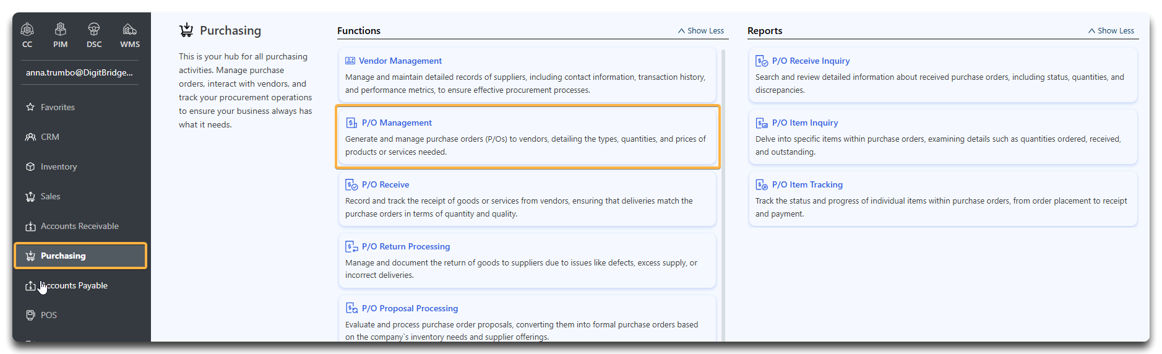The height and width of the screenshot is (354, 1162).
Task: Click the Functions section heading
Action: 359,30
